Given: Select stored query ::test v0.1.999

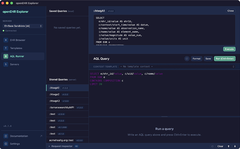Looking at the screenshot, I should [x=68, y=127].
